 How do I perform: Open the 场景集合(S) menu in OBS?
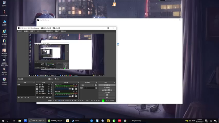pyautogui.click(x=49, y=31)
